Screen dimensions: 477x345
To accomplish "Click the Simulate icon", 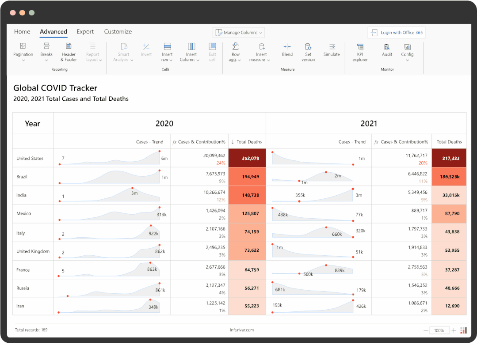I will [x=332, y=46].
